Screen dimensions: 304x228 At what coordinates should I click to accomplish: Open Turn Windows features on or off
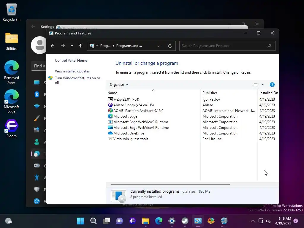[x=77, y=80]
